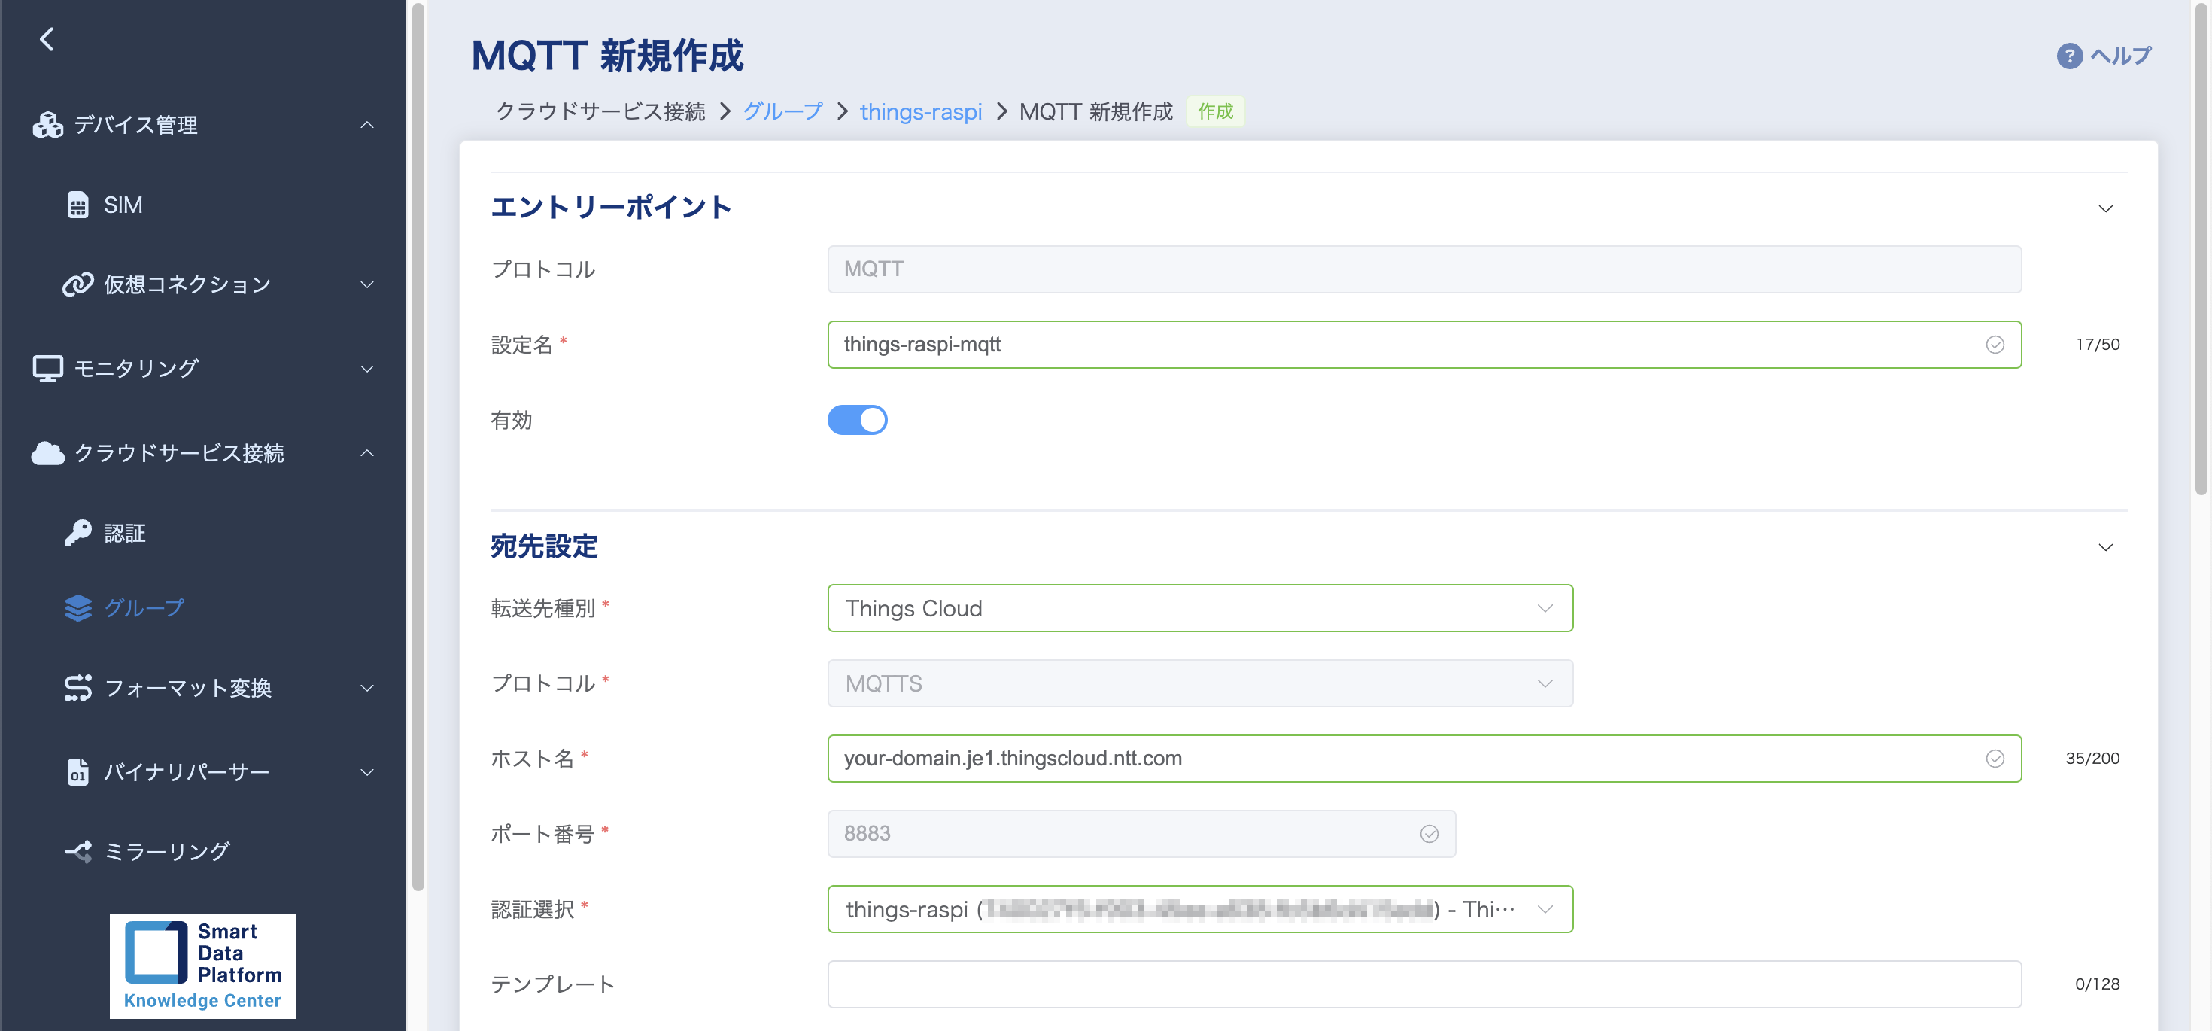Click the ポート番号 8883 field
This screenshot has height=1031, width=2212.
pyautogui.click(x=1141, y=835)
